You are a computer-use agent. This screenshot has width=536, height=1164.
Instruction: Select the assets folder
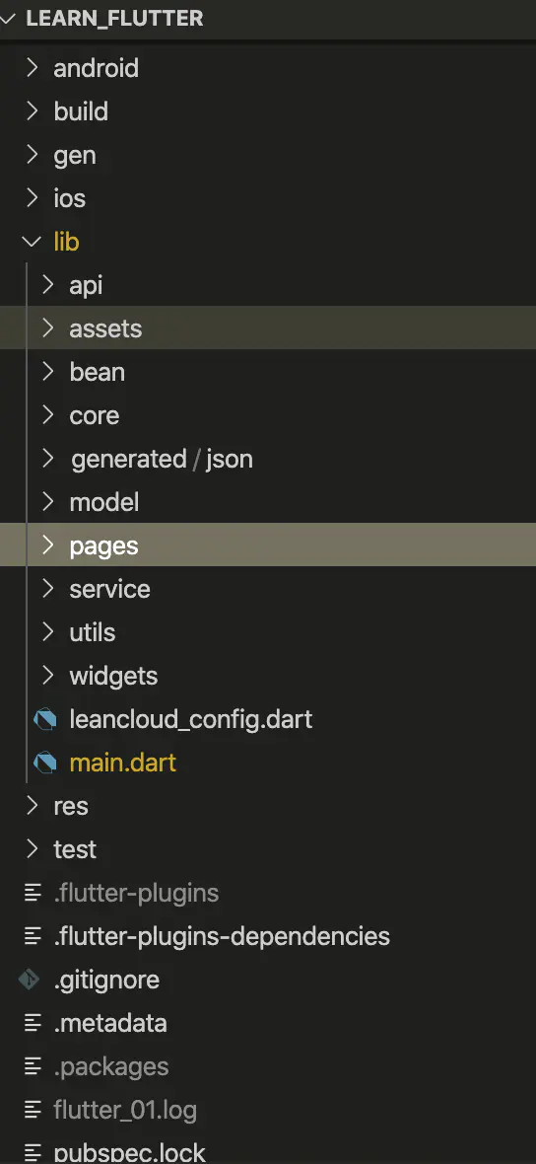[x=268, y=328]
